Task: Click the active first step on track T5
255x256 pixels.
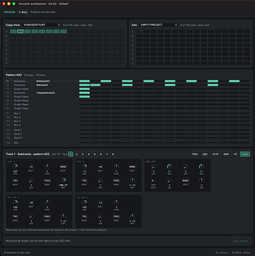Action: coord(84,97)
